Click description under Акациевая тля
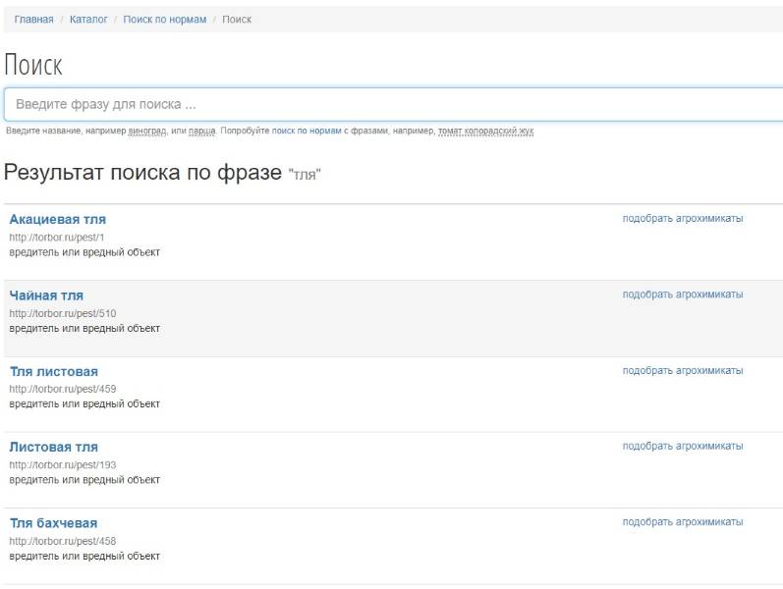The height and width of the screenshot is (589, 783). pyautogui.click(x=84, y=252)
